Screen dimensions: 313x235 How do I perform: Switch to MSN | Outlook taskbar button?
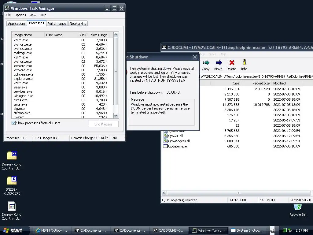point(52,230)
